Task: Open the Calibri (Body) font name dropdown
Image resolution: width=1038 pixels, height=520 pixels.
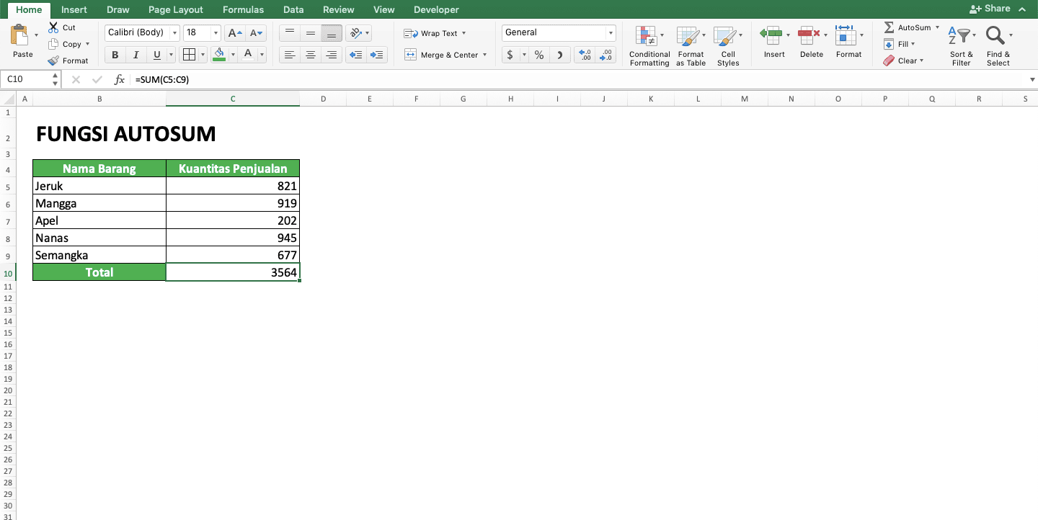Action: point(174,33)
